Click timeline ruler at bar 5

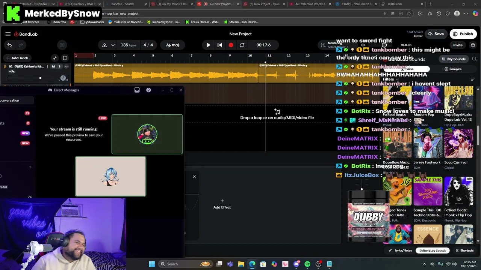[x=153, y=55]
